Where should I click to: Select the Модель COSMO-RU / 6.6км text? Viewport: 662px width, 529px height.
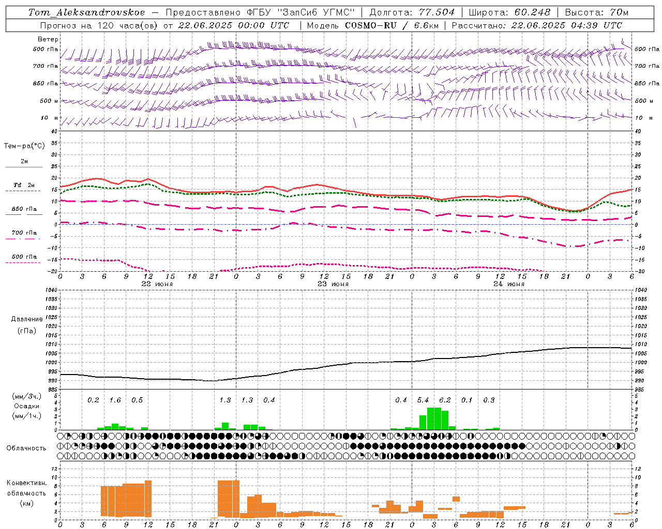pyautogui.click(x=372, y=25)
